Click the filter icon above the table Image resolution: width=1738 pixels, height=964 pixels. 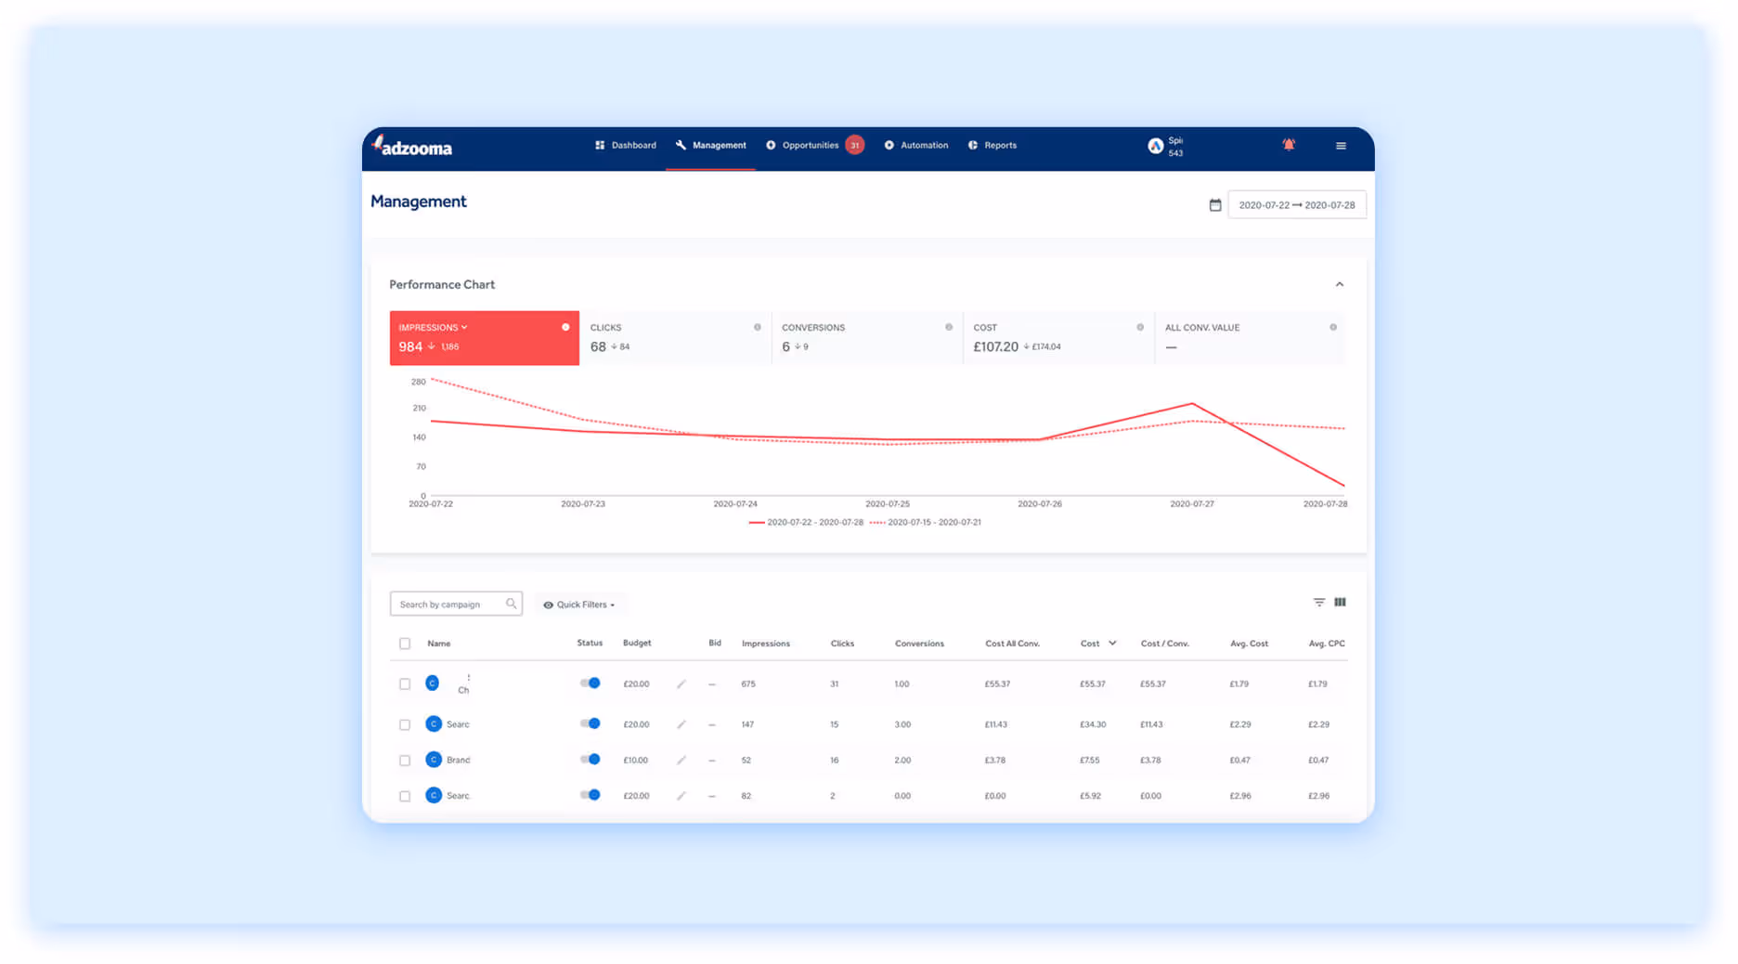coord(1318,602)
